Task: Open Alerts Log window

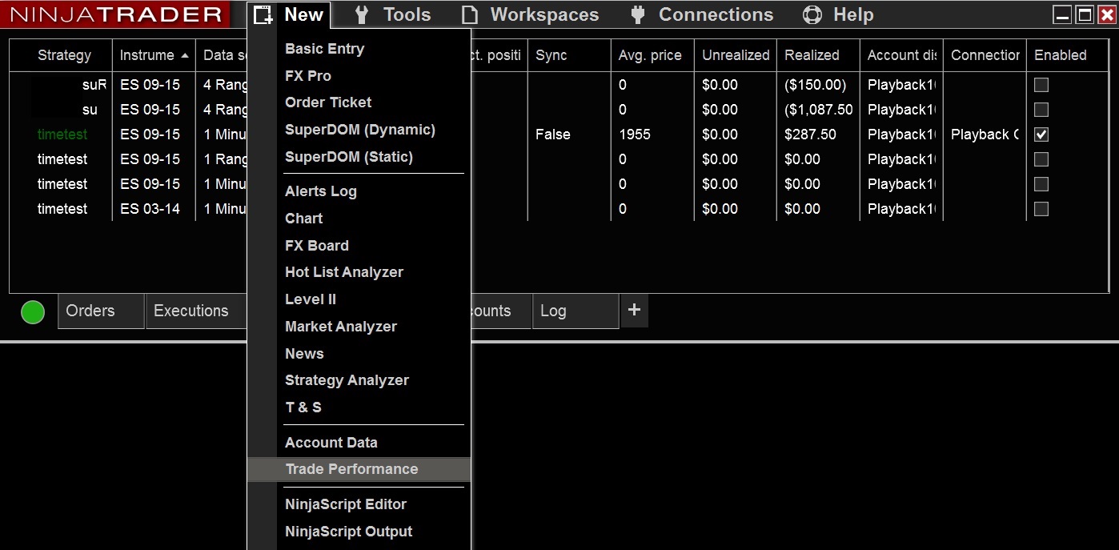Action: (x=321, y=191)
